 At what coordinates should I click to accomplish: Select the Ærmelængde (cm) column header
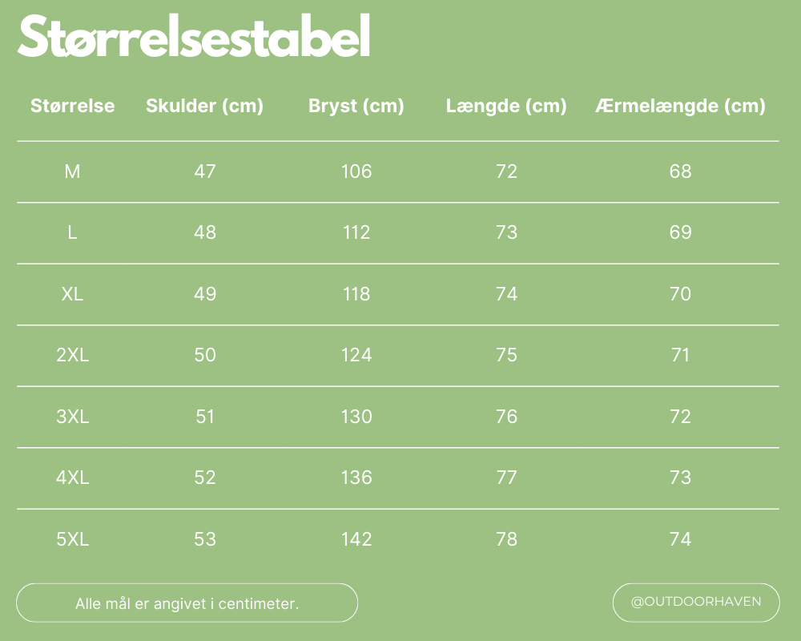click(680, 106)
